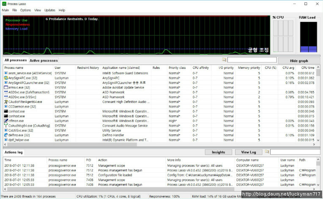Open the File menu
This screenshot has width=323, height=199.
(15, 10)
